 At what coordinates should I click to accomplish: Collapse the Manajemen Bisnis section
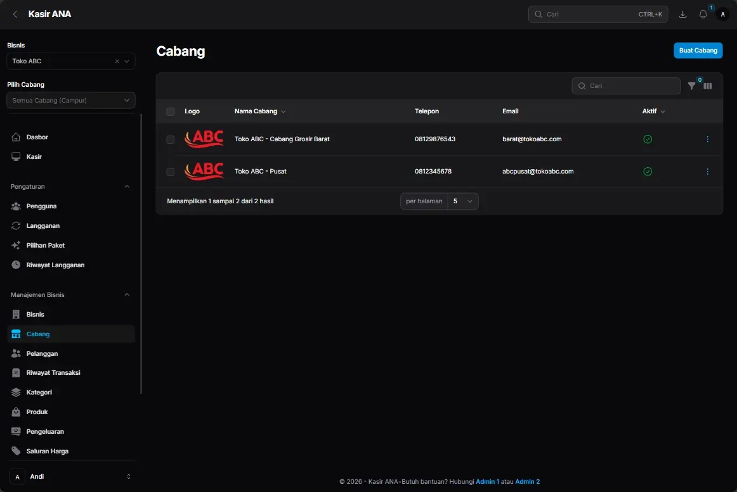(x=127, y=295)
